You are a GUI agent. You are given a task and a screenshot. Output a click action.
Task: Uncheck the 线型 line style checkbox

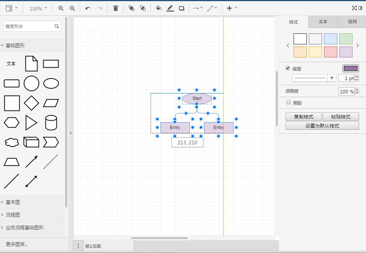[x=287, y=68]
